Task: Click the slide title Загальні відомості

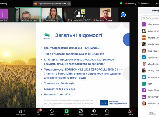Action: click(79, 35)
